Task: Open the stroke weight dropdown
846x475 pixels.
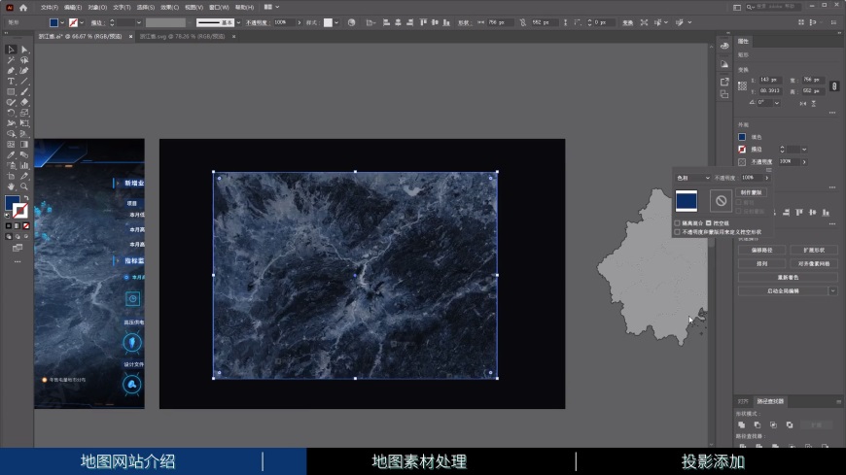Action: pos(139,22)
